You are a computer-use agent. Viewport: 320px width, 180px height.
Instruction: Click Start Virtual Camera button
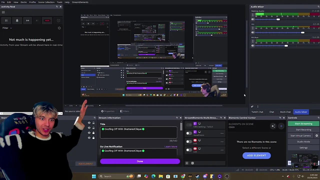tap(300, 136)
